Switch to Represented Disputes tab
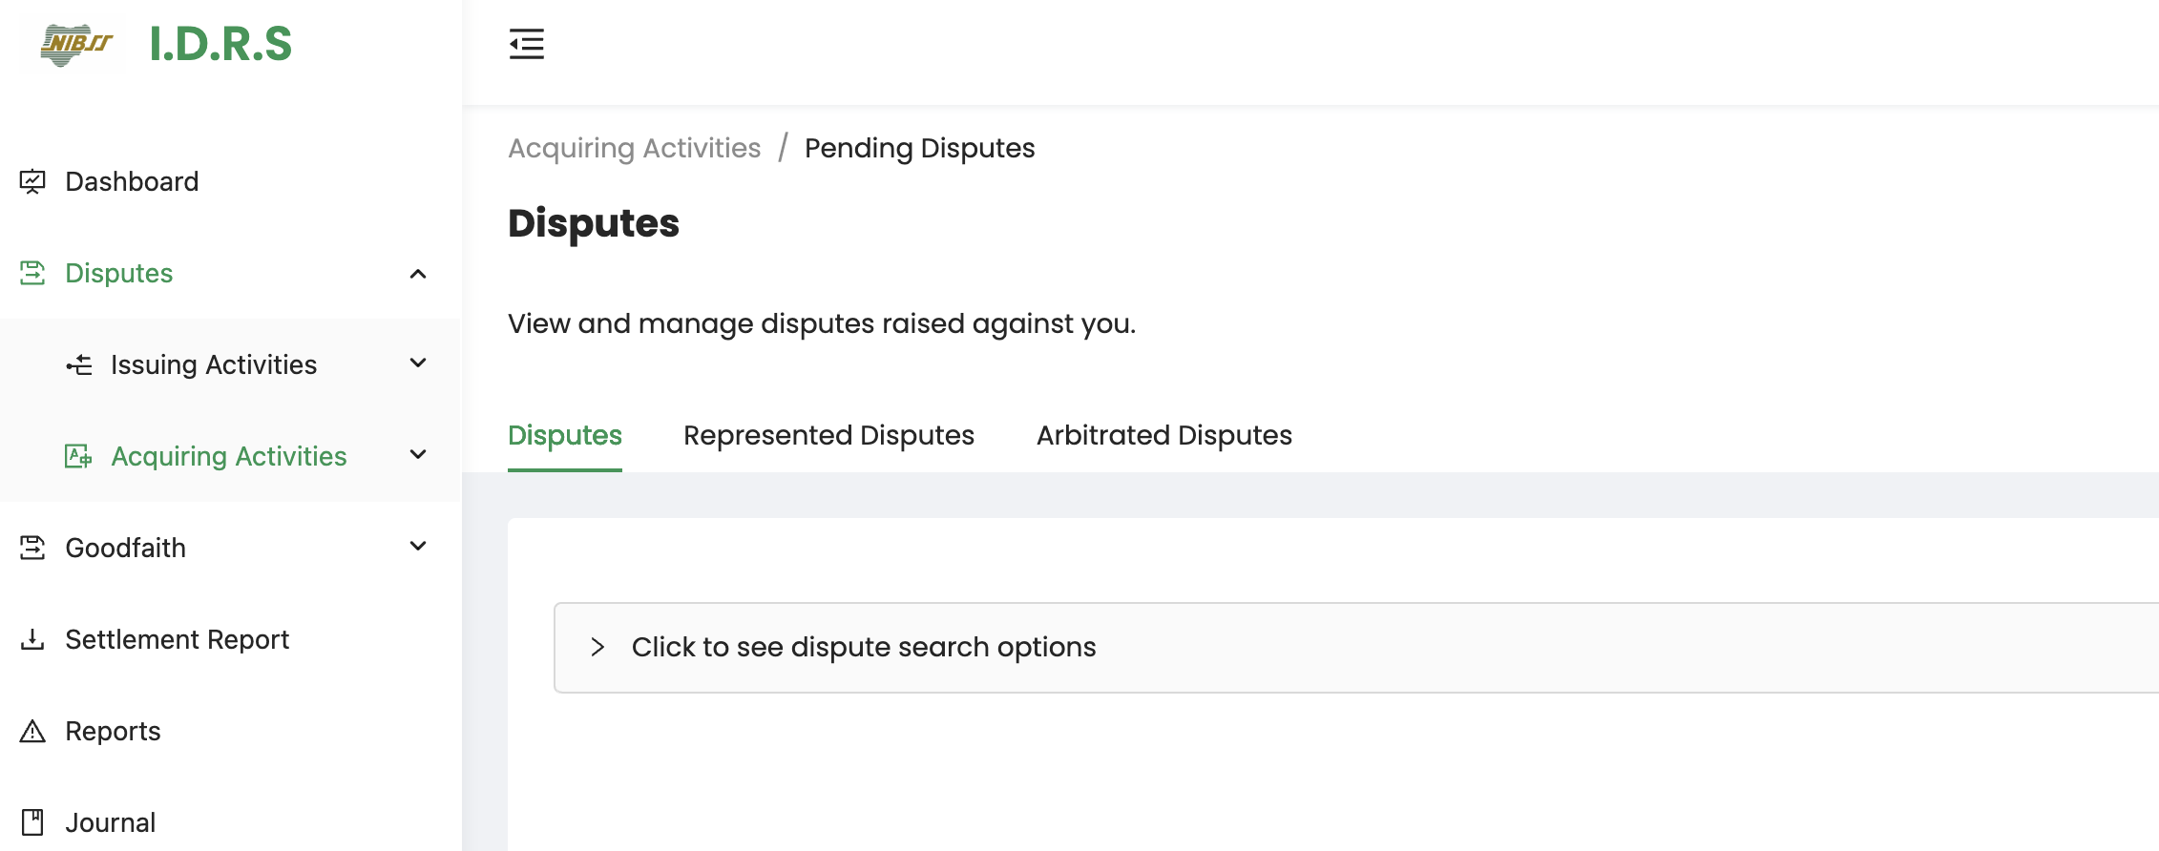The width and height of the screenshot is (2159, 851). point(828,436)
